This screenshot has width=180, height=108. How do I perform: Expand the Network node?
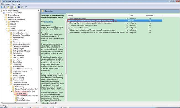[7, 24]
